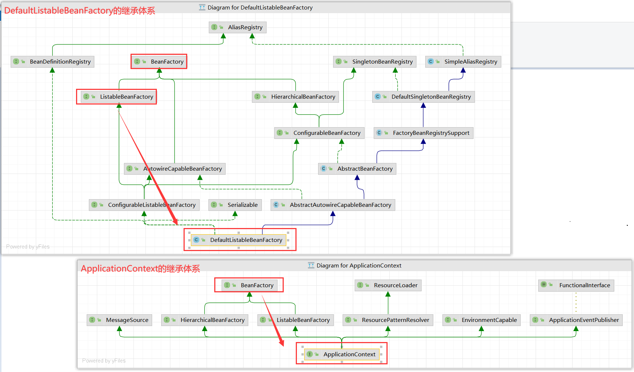Click interface icon of MessageSource
The width and height of the screenshot is (634, 372).
point(92,320)
